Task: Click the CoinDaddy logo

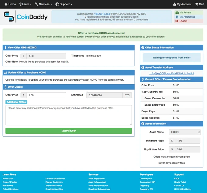Action: point(26,17)
